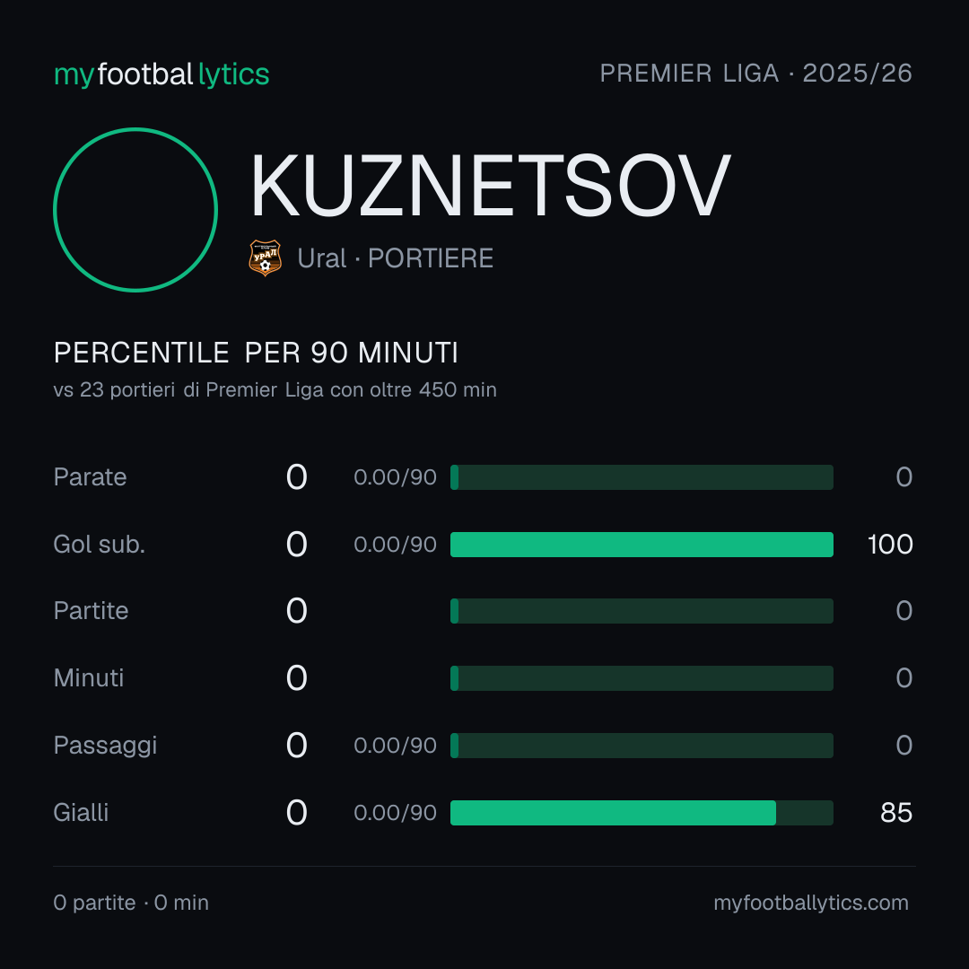Click the Parate percentile bar
This screenshot has height=969, width=969.
[x=642, y=477]
